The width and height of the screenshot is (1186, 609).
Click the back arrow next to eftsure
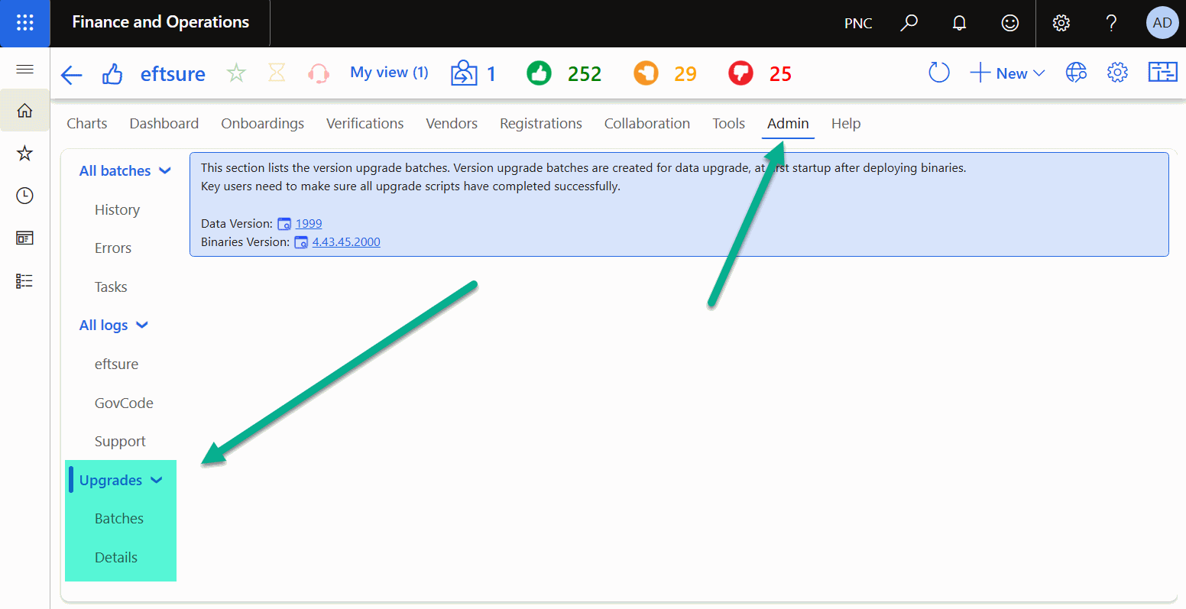(71, 74)
